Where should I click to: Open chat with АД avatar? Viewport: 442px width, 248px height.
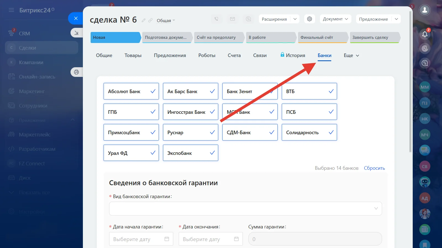[x=425, y=198]
